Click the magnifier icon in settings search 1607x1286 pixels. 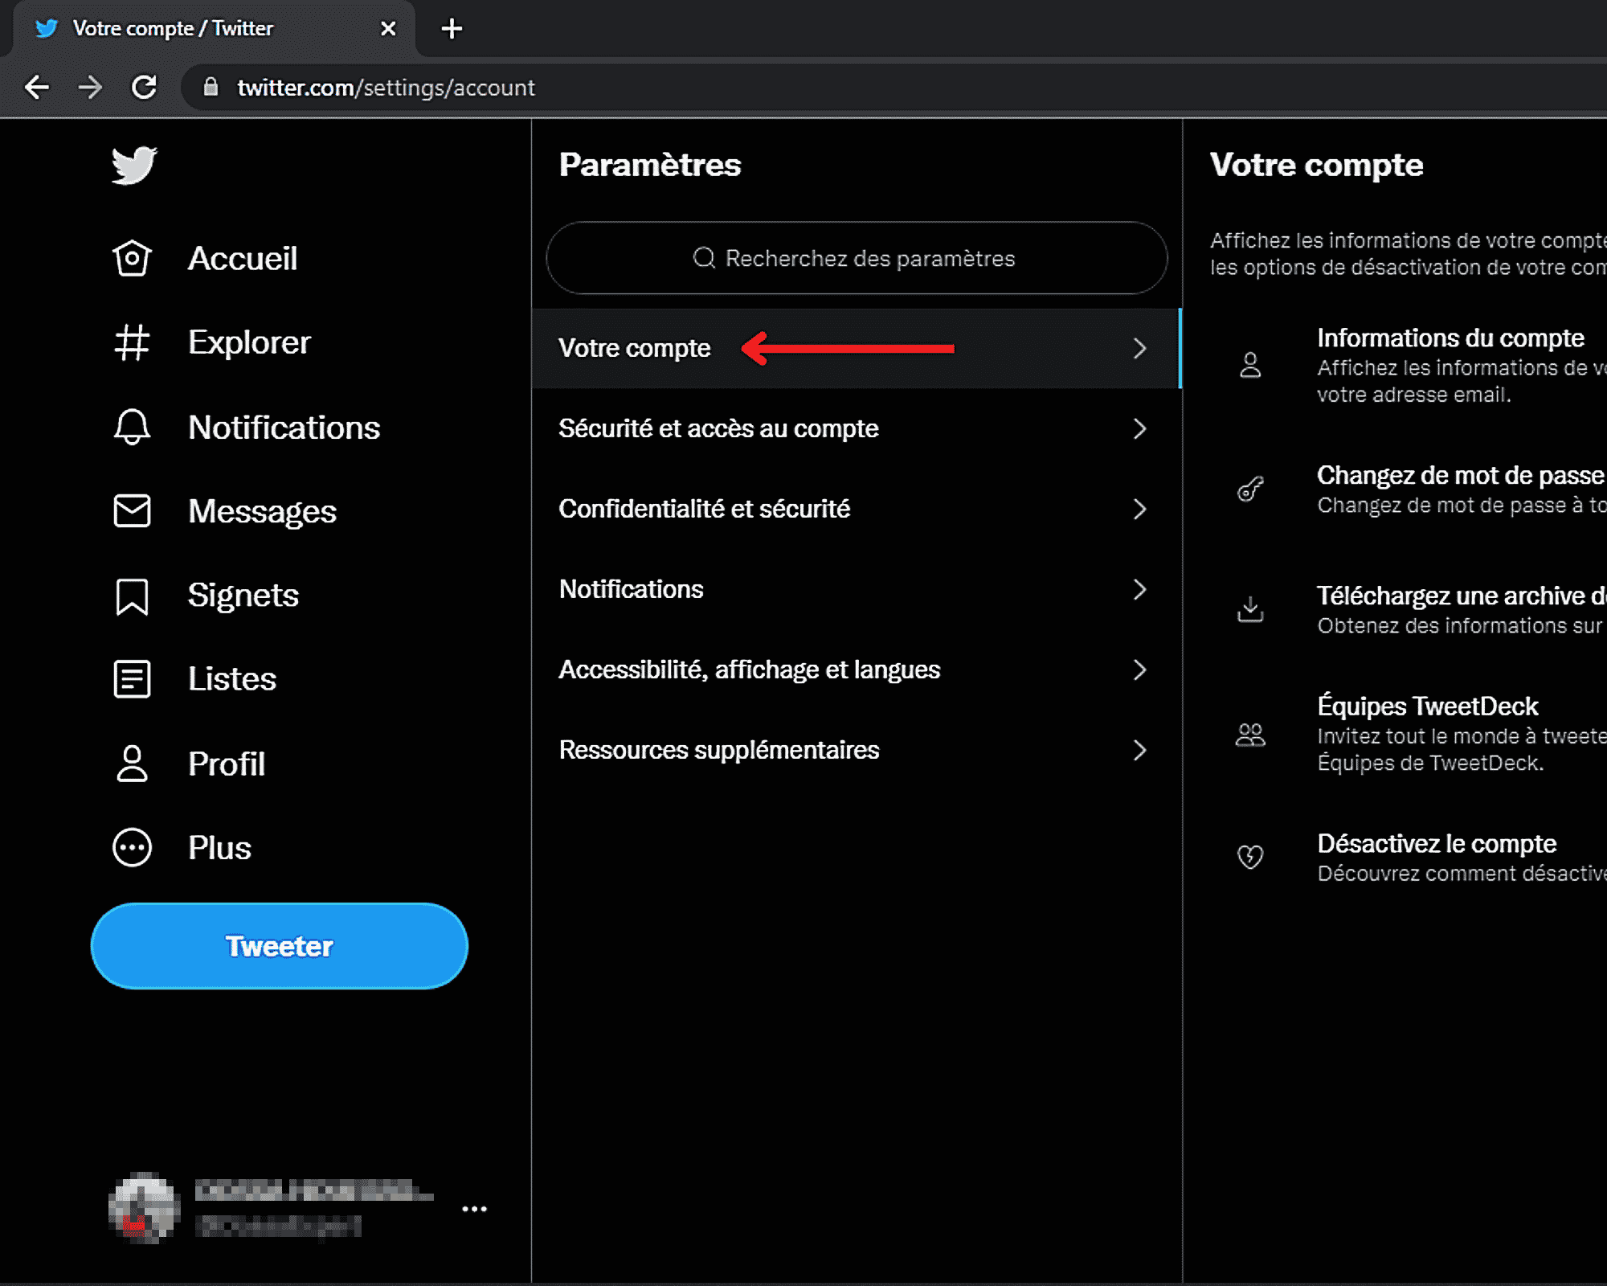(704, 258)
